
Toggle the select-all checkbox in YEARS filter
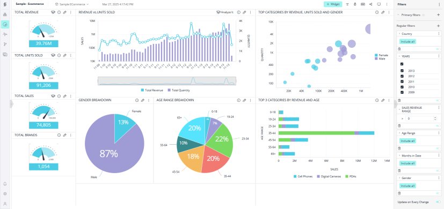coord(402,64)
